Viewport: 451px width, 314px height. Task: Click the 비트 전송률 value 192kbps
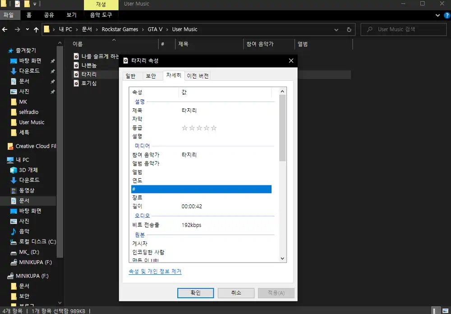pyautogui.click(x=191, y=225)
